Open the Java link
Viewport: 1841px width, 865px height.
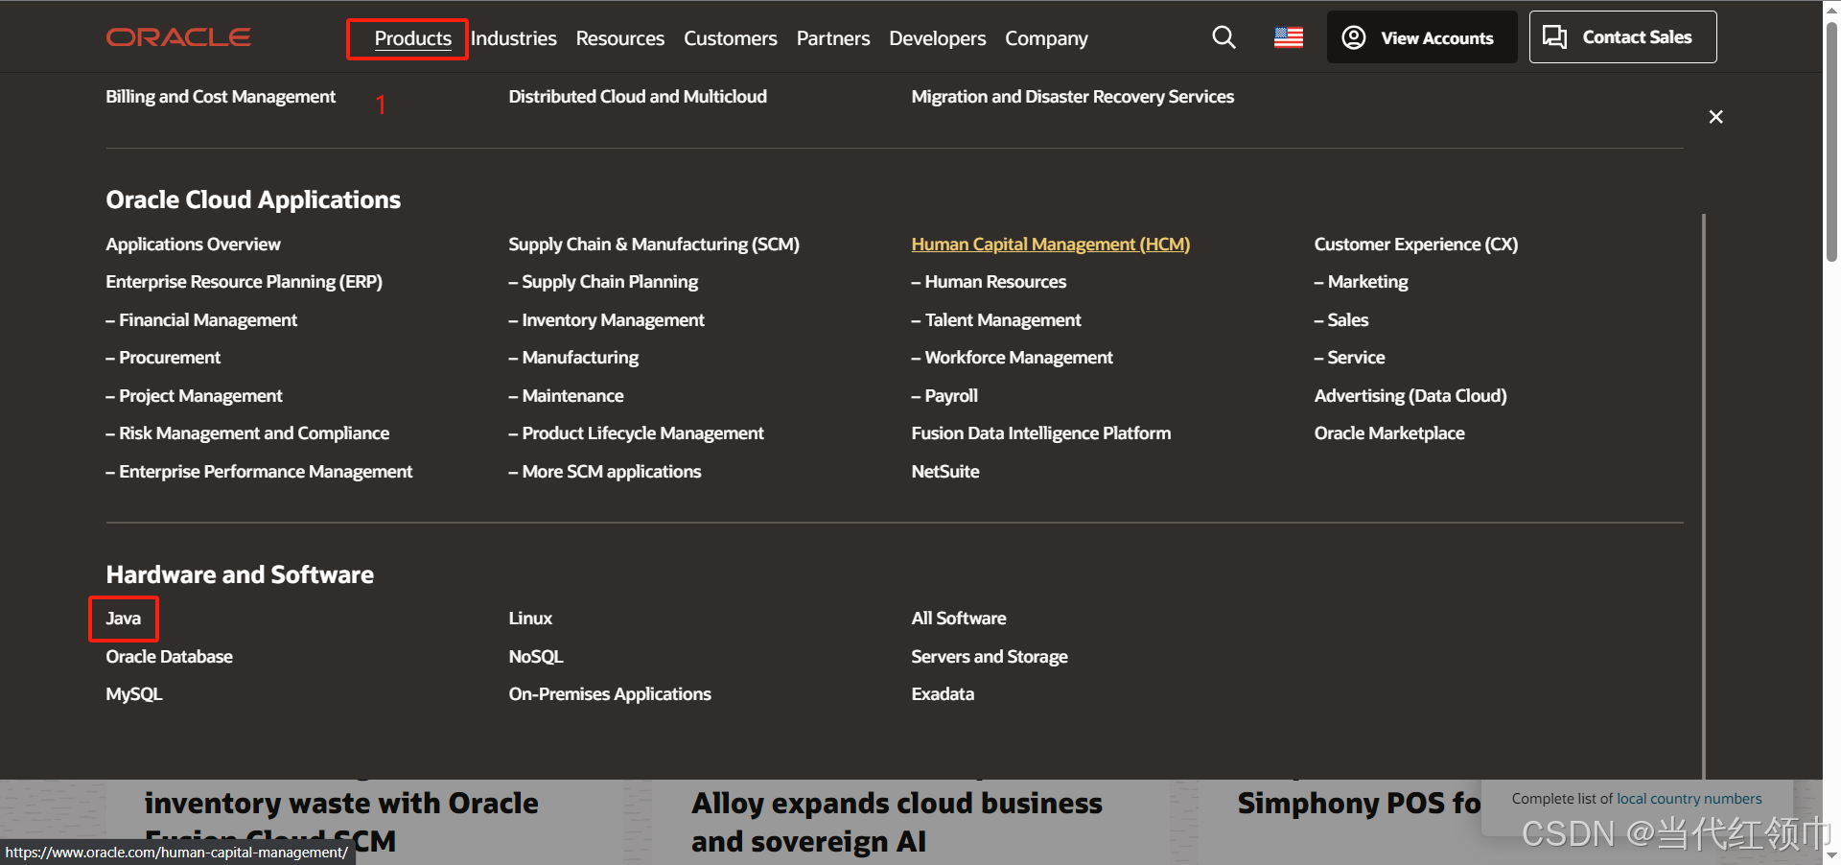click(x=123, y=619)
